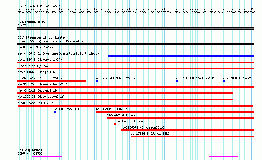This screenshot has width=262, height=160.
Task: Click nsv6021191 (Wu2021) label
Action: tap(113, 109)
